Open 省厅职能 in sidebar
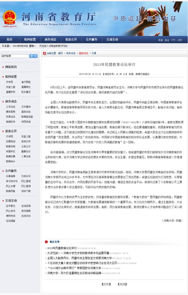Screen dimensions: 188x295 pyautogui.click(x=26, y=82)
